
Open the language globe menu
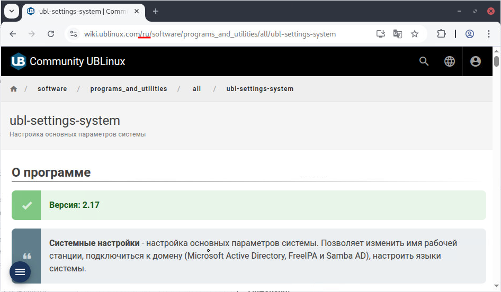(x=450, y=61)
